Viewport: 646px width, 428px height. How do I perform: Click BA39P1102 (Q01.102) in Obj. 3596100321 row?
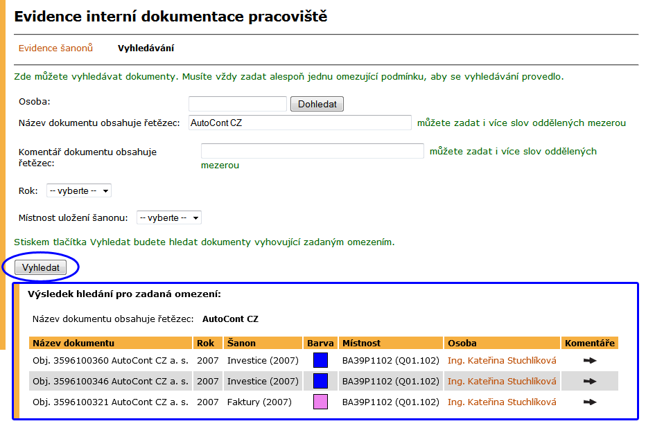391,402
